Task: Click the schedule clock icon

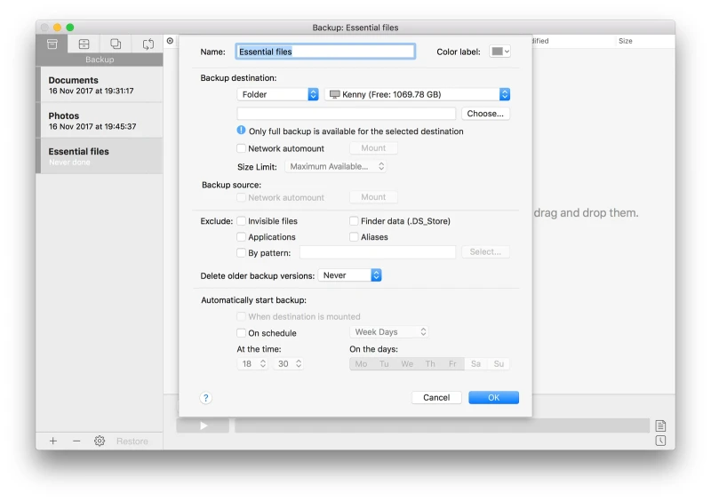Action: [660, 441]
